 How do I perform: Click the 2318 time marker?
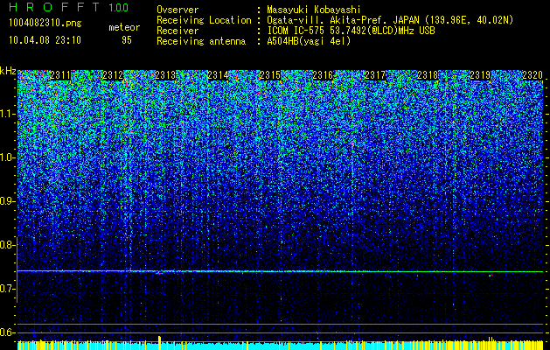[x=428, y=75]
